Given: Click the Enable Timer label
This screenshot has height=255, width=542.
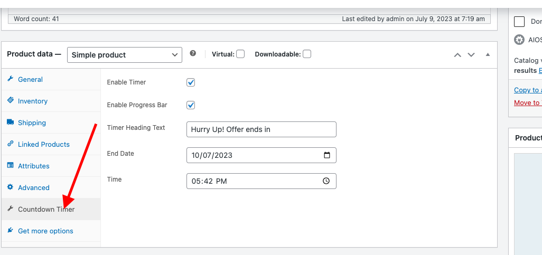Looking at the screenshot, I should coord(126,82).
